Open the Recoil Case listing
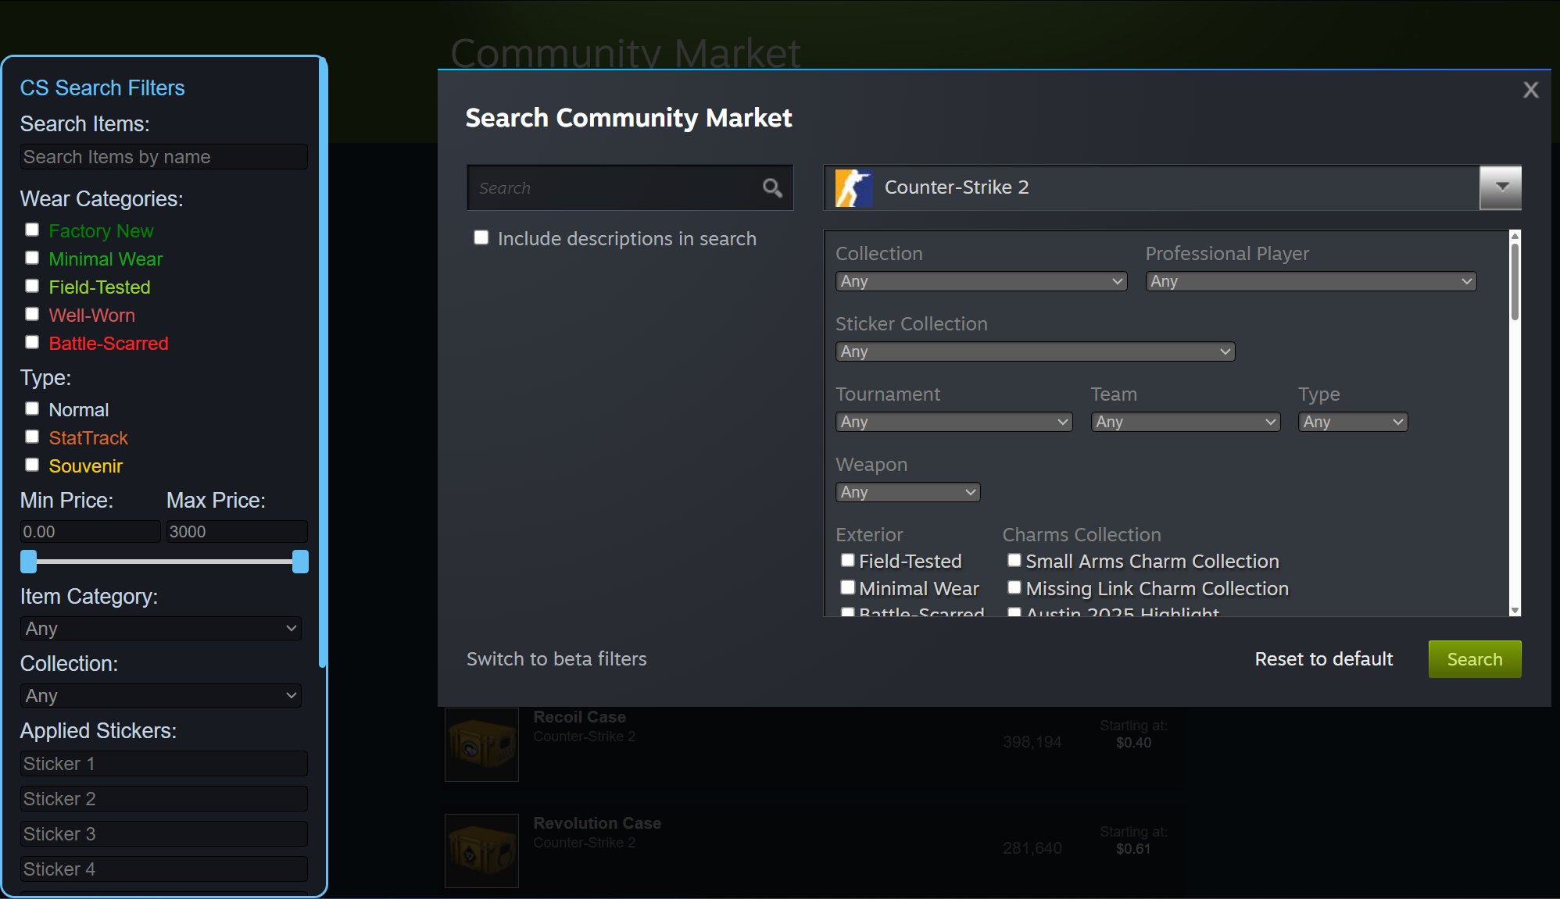Image resolution: width=1560 pixels, height=899 pixels. tap(579, 717)
